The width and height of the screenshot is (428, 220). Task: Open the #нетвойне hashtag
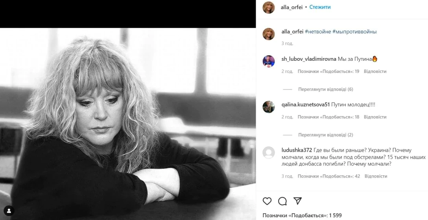tap(317, 32)
